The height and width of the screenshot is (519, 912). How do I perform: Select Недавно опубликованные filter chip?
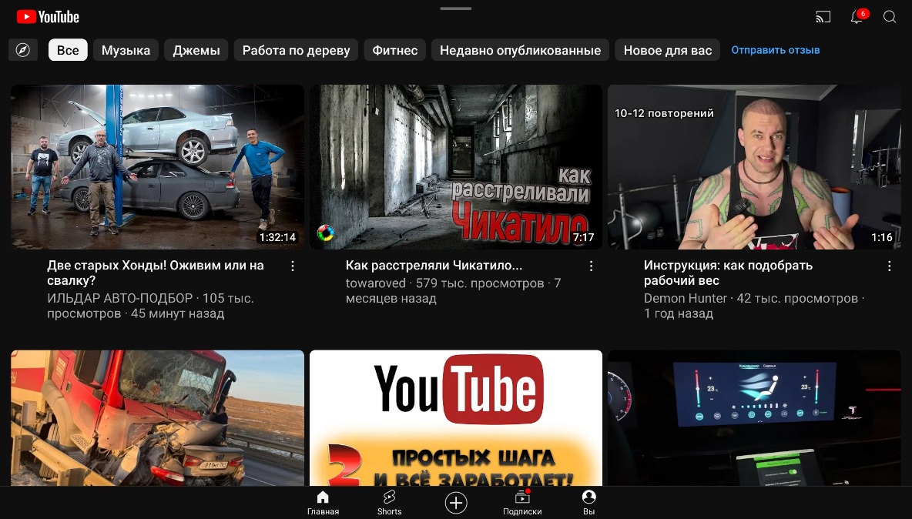click(x=520, y=50)
